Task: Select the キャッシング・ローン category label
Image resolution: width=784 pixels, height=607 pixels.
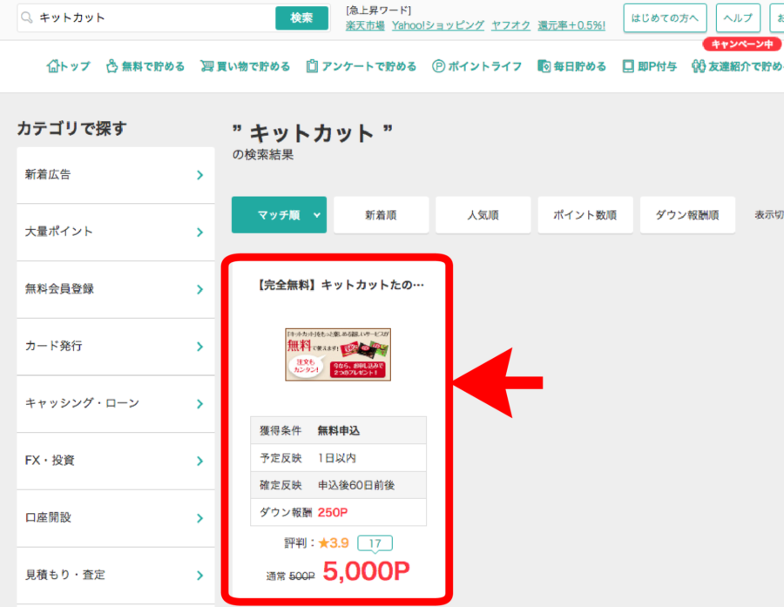Action: [82, 403]
